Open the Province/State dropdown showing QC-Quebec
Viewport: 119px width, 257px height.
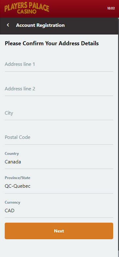[x=59, y=185]
